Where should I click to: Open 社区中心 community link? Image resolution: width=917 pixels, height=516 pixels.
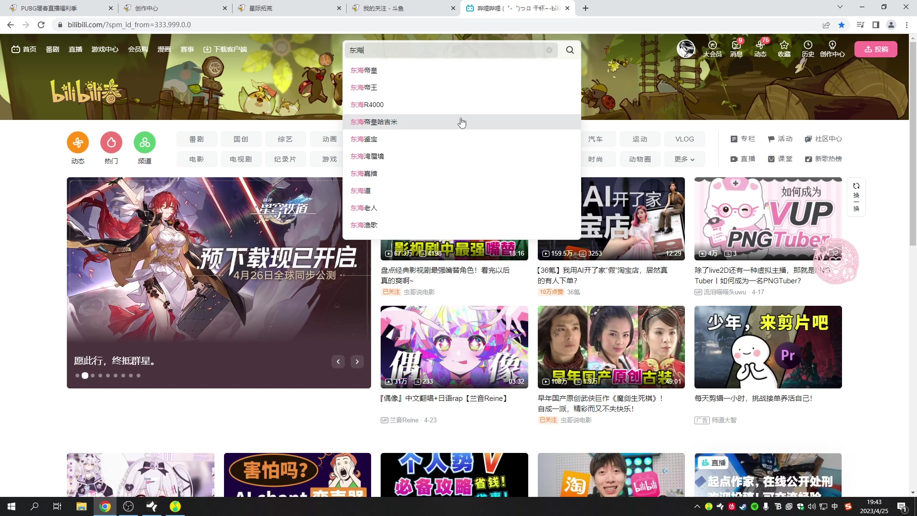(823, 139)
